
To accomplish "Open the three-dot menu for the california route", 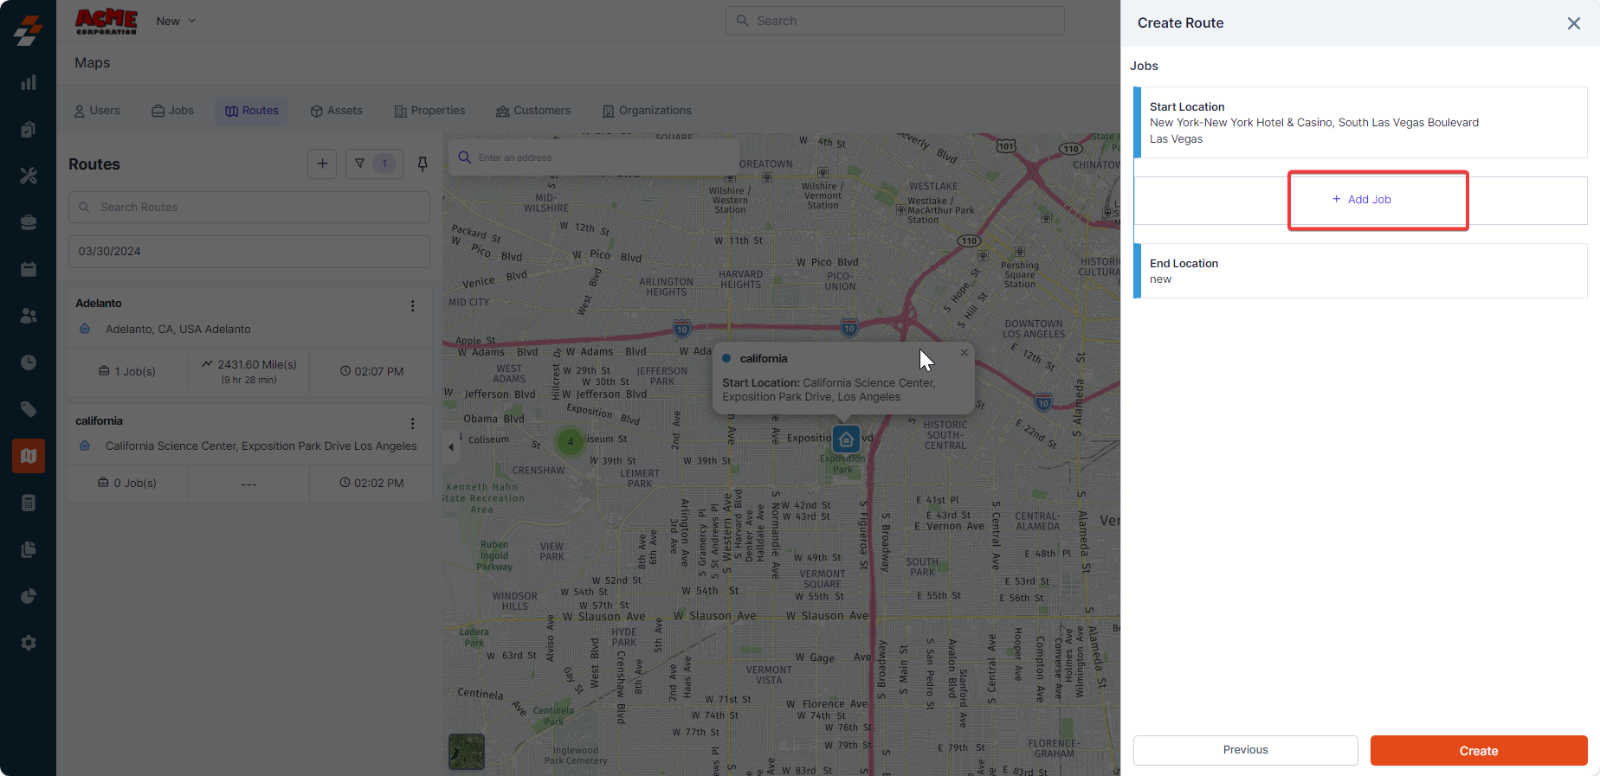I will point(413,424).
